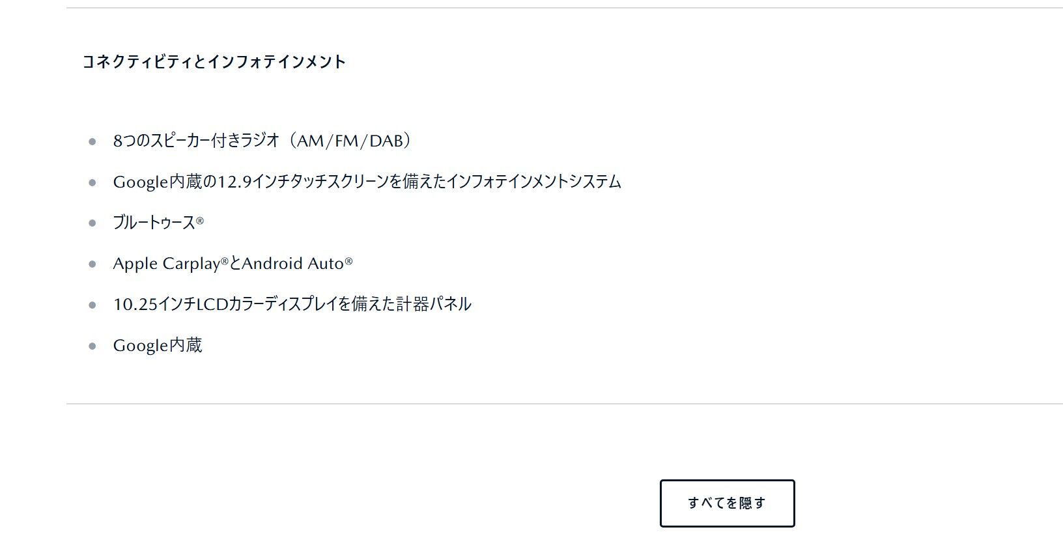Click the すべてを隠す button
The height and width of the screenshot is (536, 1063).
[x=727, y=503]
